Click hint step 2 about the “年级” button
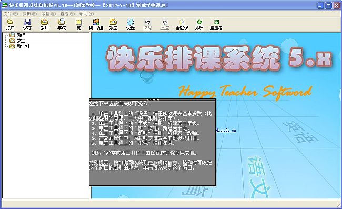The image size is (342, 209). (145, 124)
